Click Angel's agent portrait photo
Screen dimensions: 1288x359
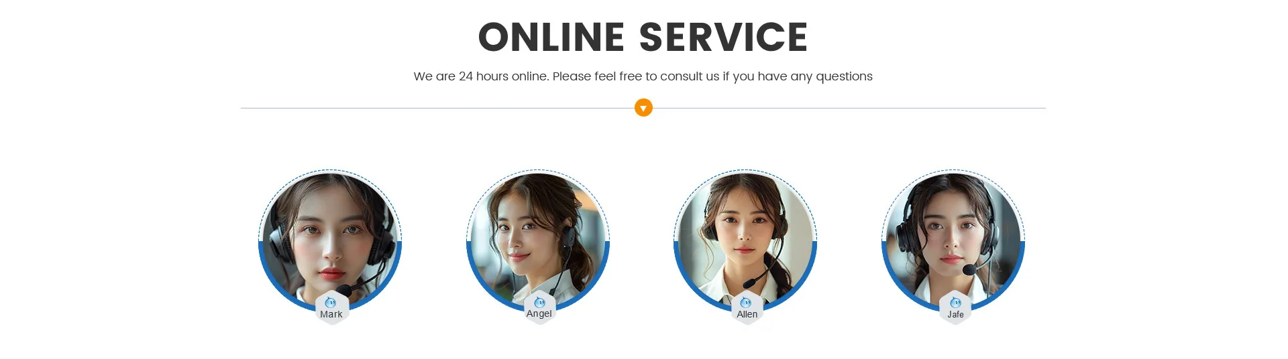click(538, 238)
